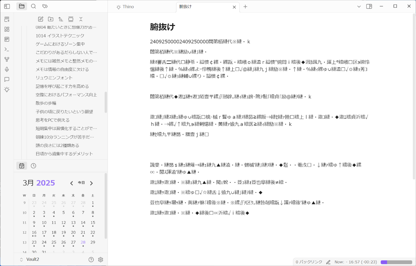Collapse all folders icon
This screenshot has width=416, height=266.
coord(81,19)
